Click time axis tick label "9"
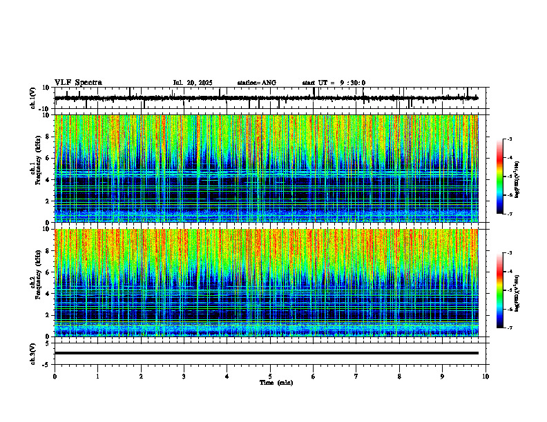This screenshot has width=547, height=422. coord(442,376)
